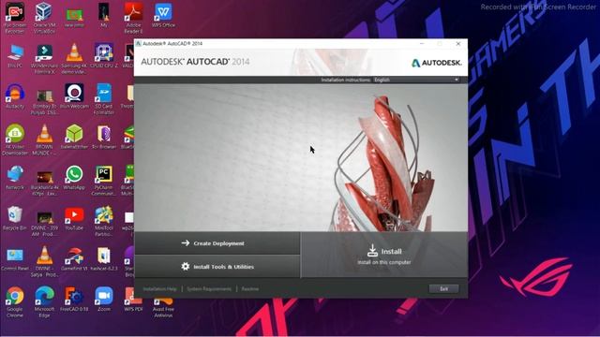The height and width of the screenshot is (337, 600).
Task: Select the BROWN MUNDE video file icon
Action: pyautogui.click(x=44, y=139)
